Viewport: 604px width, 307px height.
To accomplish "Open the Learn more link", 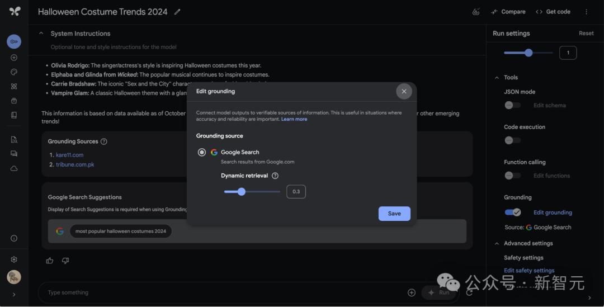I will tap(294, 119).
